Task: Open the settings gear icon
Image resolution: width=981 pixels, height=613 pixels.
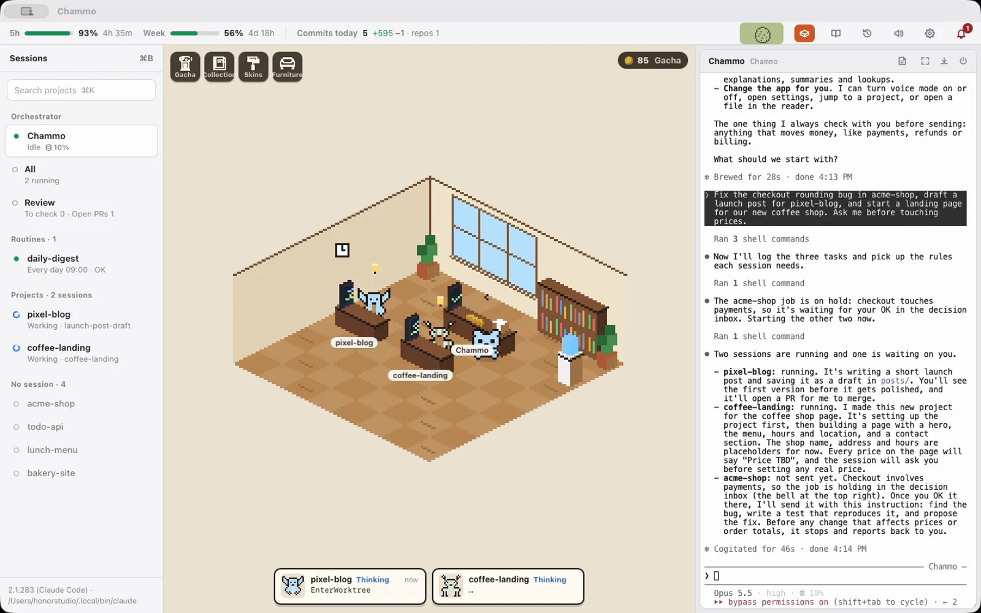Action: [x=929, y=34]
